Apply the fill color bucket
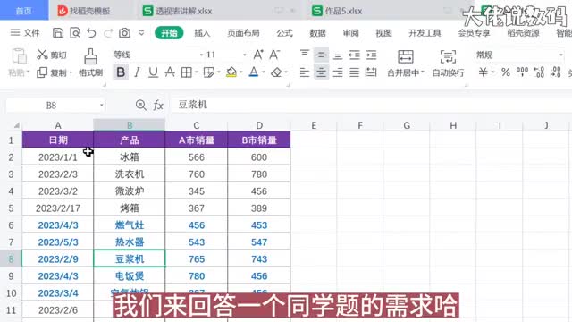 pos(231,72)
